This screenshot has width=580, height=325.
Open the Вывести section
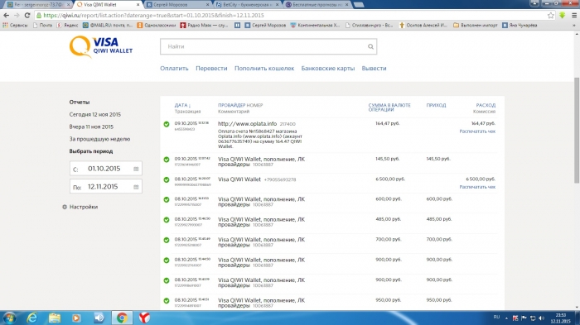coord(374,69)
